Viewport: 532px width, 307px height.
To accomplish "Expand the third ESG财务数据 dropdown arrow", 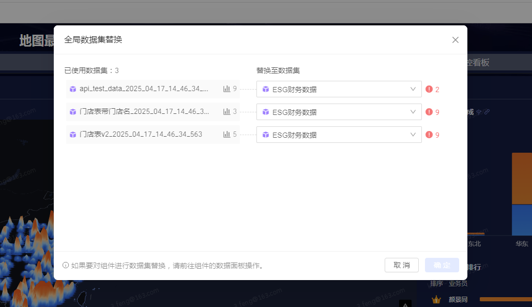I will tap(413, 135).
